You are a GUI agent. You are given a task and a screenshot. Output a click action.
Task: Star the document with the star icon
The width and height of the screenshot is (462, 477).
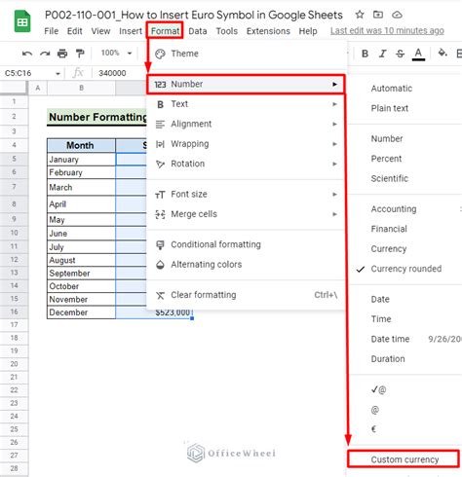coord(360,15)
